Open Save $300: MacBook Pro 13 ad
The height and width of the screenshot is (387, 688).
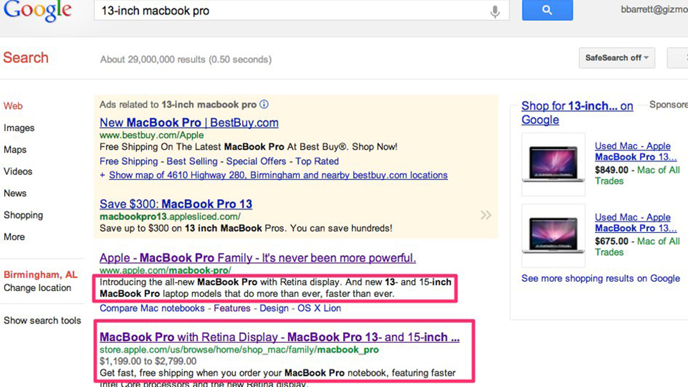(x=176, y=204)
